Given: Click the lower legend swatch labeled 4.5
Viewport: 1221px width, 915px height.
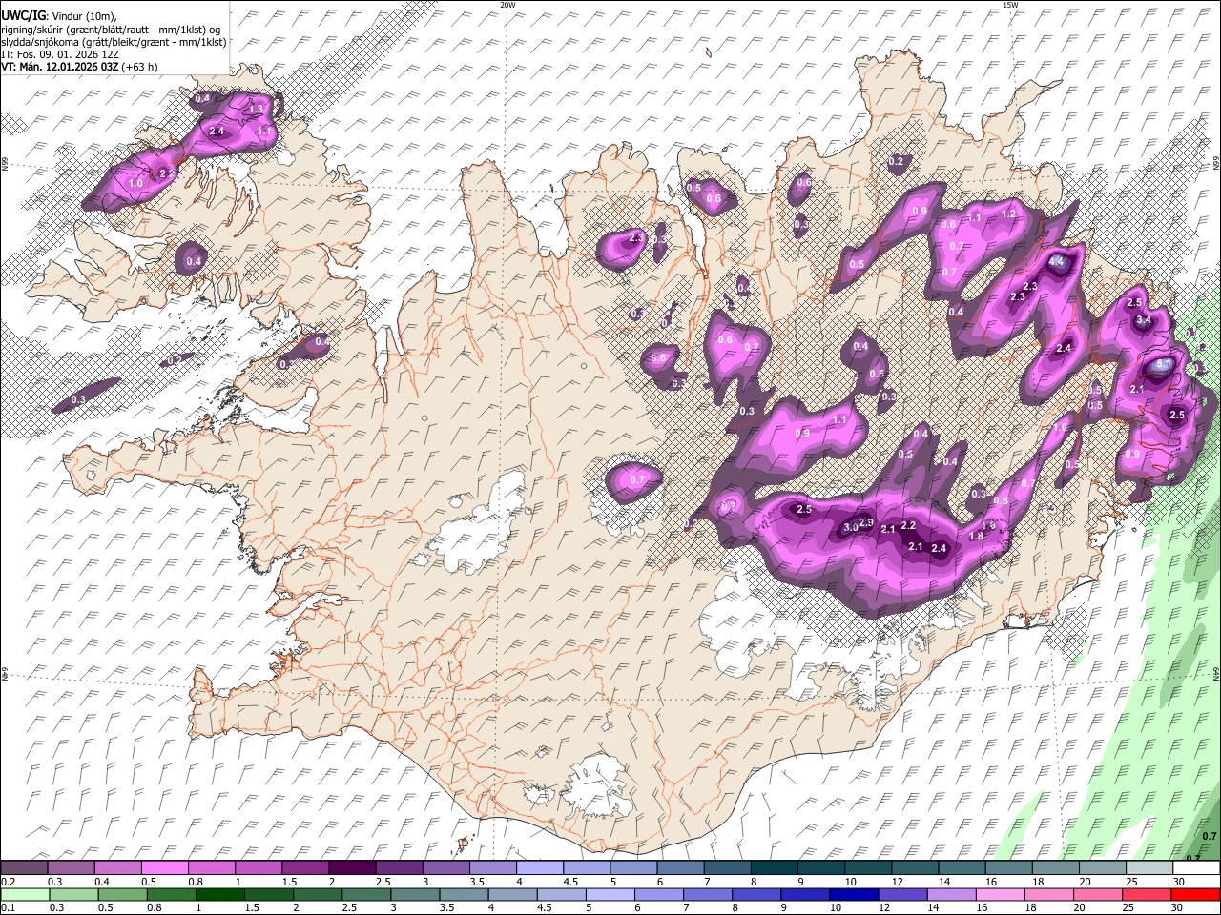Looking at the screenshot, I should (x=561, y=894).
